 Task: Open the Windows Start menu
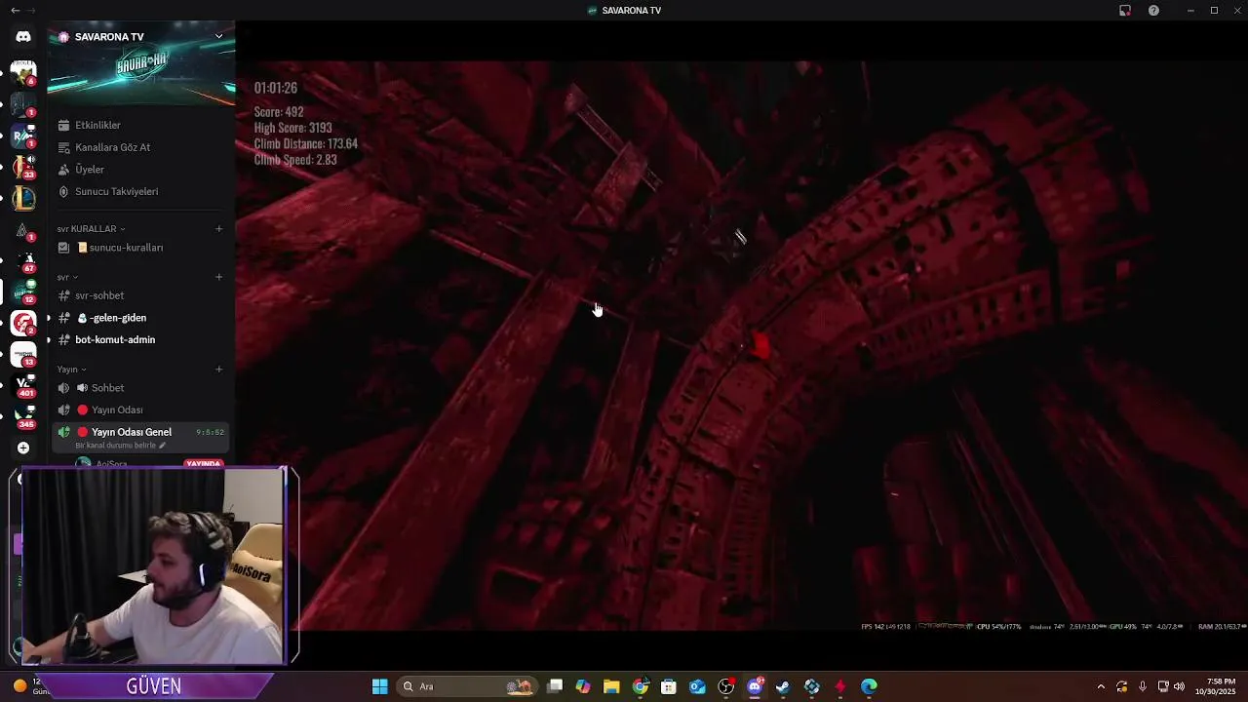[x=380, y=686]
